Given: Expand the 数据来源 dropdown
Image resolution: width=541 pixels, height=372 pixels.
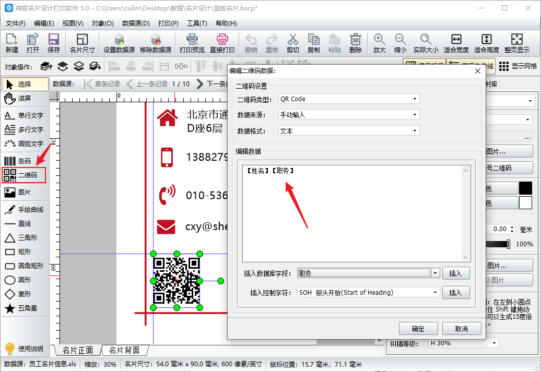Looking at the screenshot, I should (x=349, y=115).
